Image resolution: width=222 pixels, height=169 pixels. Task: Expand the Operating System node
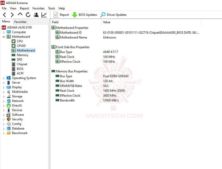pyautogui.click(x=4, y=78)
